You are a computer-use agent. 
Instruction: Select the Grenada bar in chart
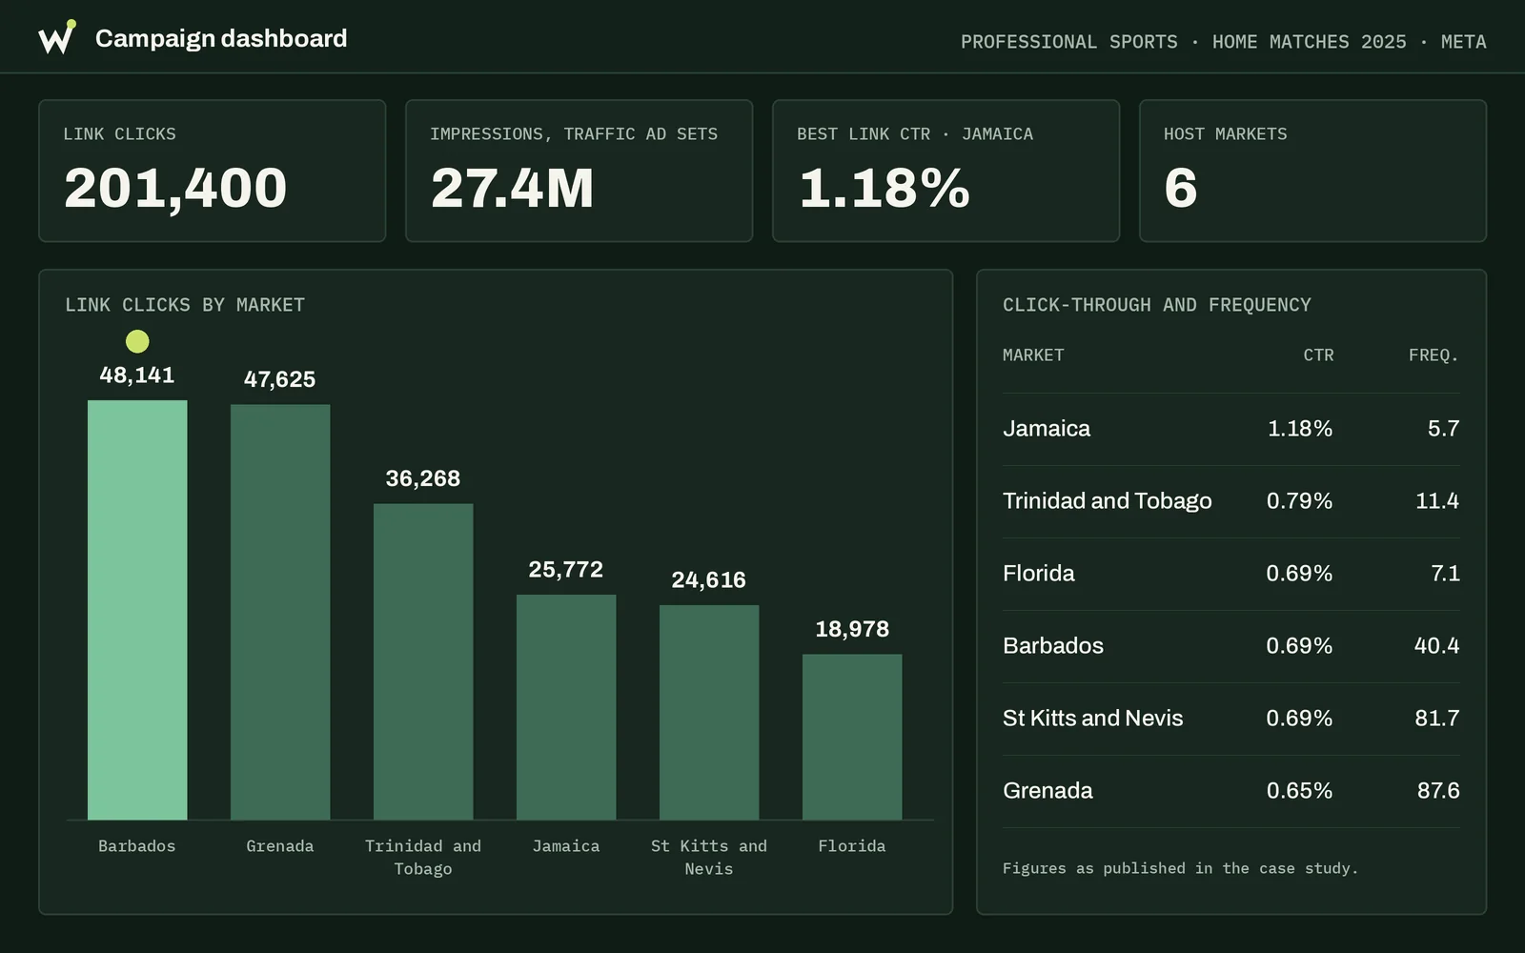pyautogui.click(x=280, y=612)
